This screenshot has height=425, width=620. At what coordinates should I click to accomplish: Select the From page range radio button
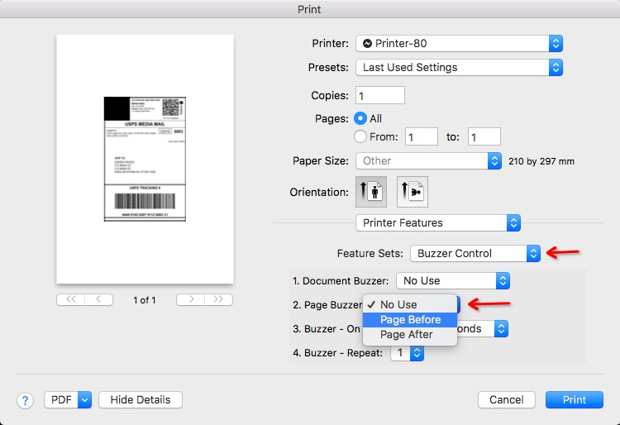pyautogui.click(x=360, y=137)
